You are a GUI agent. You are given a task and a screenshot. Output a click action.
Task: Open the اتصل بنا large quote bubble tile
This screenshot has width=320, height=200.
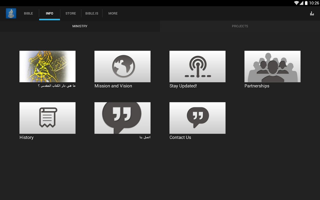coord(122,118)
